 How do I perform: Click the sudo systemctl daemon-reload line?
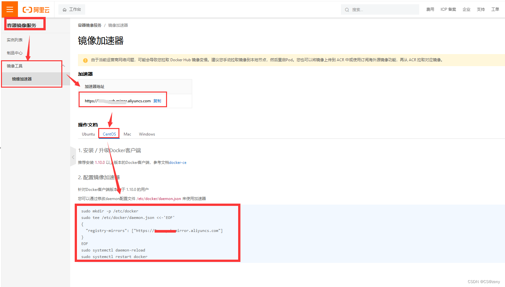click(x=113, y=250)
